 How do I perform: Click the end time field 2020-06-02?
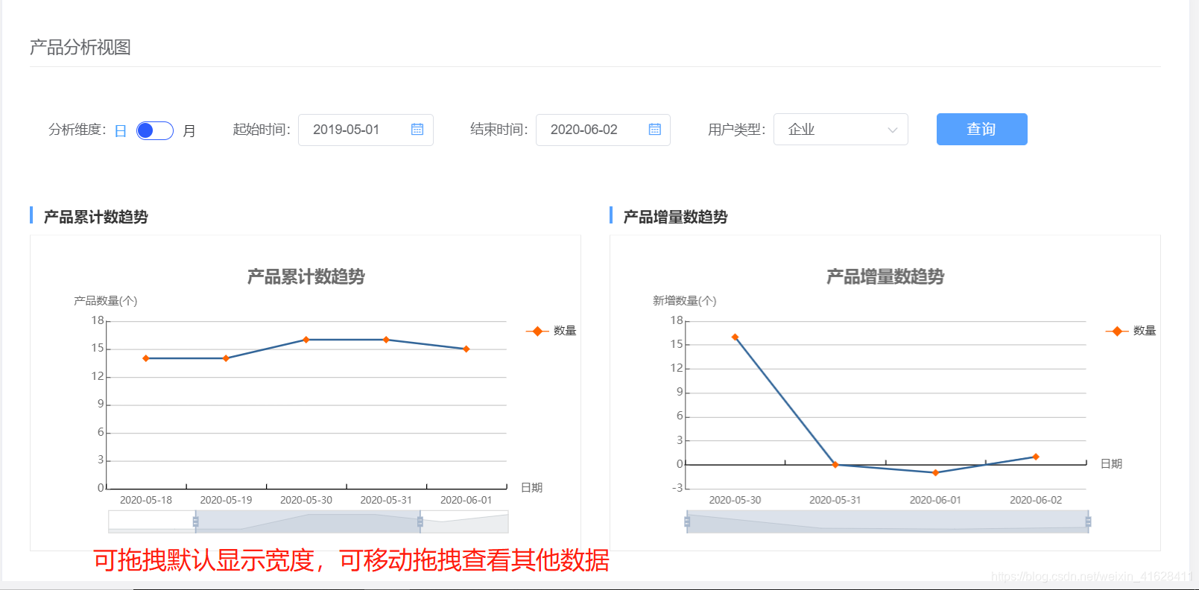click(603, 130)
